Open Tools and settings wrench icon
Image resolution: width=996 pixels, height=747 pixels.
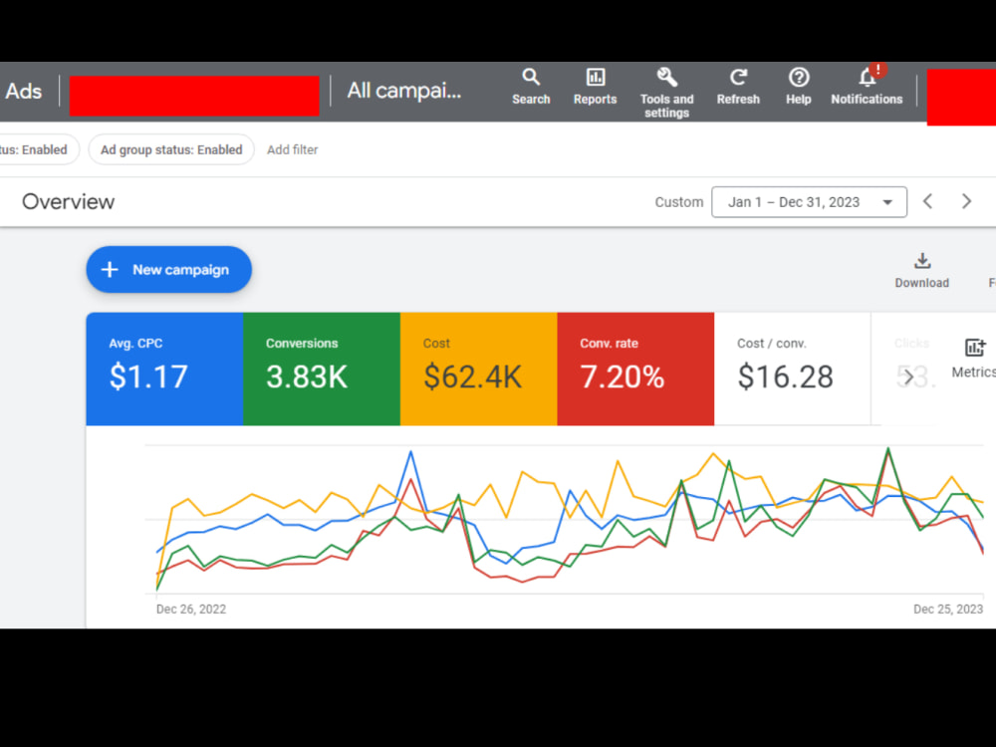click(x=666, y=93)
